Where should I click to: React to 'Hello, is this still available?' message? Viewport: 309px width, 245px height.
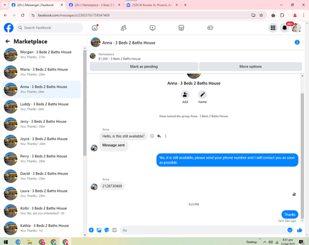tap(152, 136)
